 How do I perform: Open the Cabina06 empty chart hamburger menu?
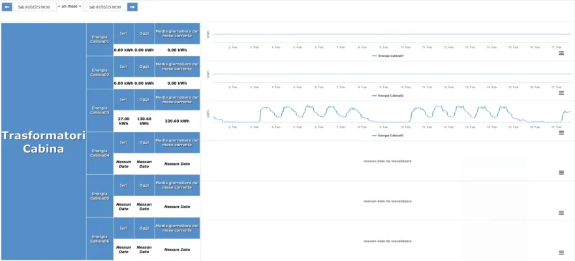(561, 253)
